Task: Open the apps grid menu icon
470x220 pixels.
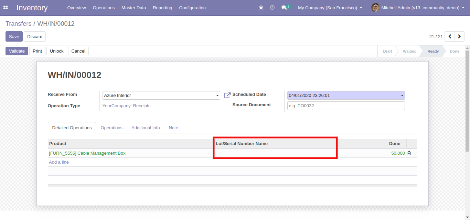Action: point(6,8)
